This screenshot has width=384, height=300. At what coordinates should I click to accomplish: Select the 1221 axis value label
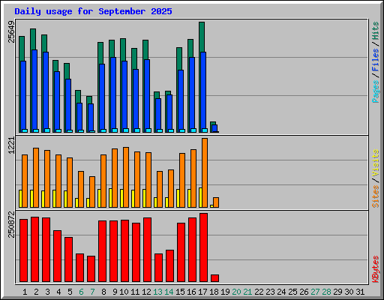(x=11, y=145)
